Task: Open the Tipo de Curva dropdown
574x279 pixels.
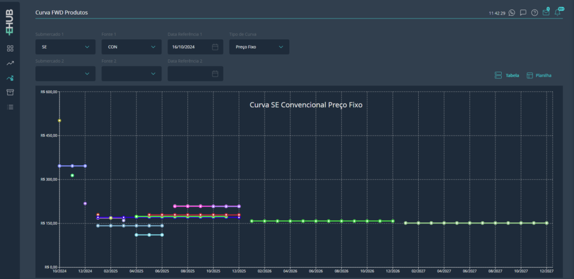Action: [259, 47]
